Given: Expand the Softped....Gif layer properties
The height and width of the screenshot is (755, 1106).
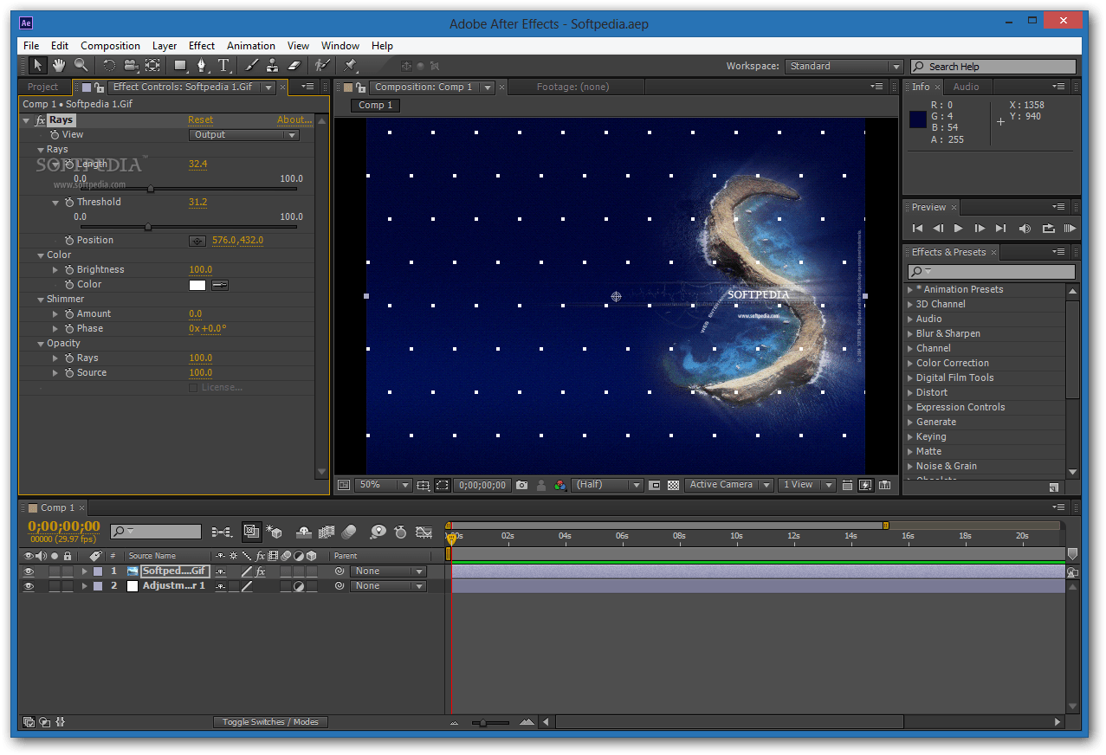Looking at the screenshot, I should [85, 571].
